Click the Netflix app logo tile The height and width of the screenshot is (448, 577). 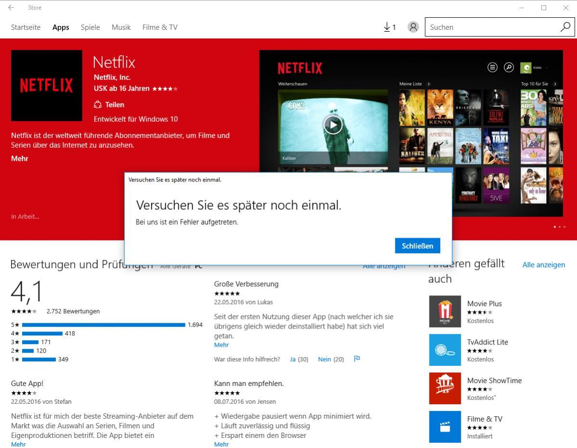(x=47, y=86)
